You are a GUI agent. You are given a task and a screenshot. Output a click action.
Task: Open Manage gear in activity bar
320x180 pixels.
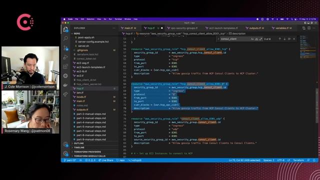click(x=65, y=153)
